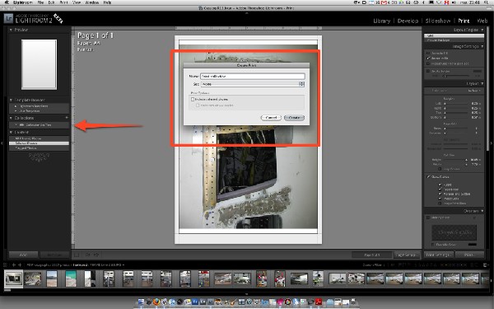Click the collection Name text field
494x309 pixels.
[253, 76]
